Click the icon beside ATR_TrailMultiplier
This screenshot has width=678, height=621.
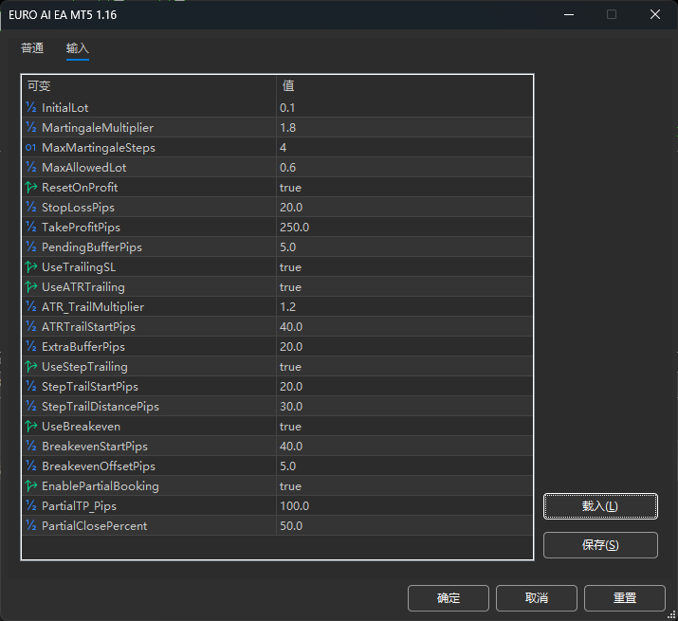click(x=31, y=307)
